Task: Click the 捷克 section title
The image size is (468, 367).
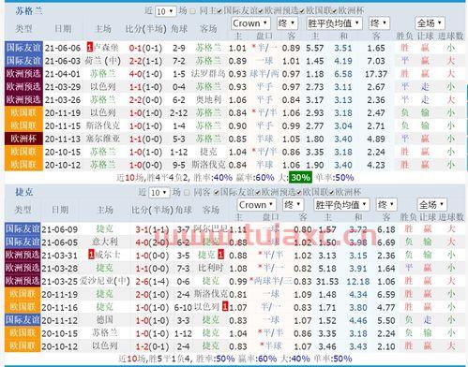Action: tap(24, 192)
